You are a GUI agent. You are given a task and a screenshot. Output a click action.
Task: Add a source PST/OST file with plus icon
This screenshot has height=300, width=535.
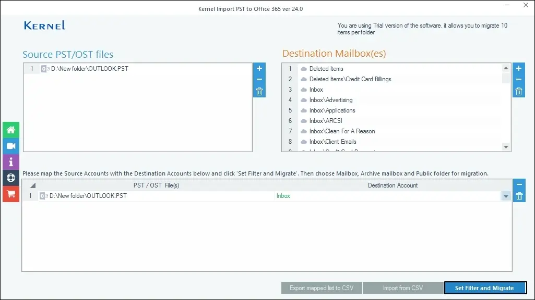259,68
